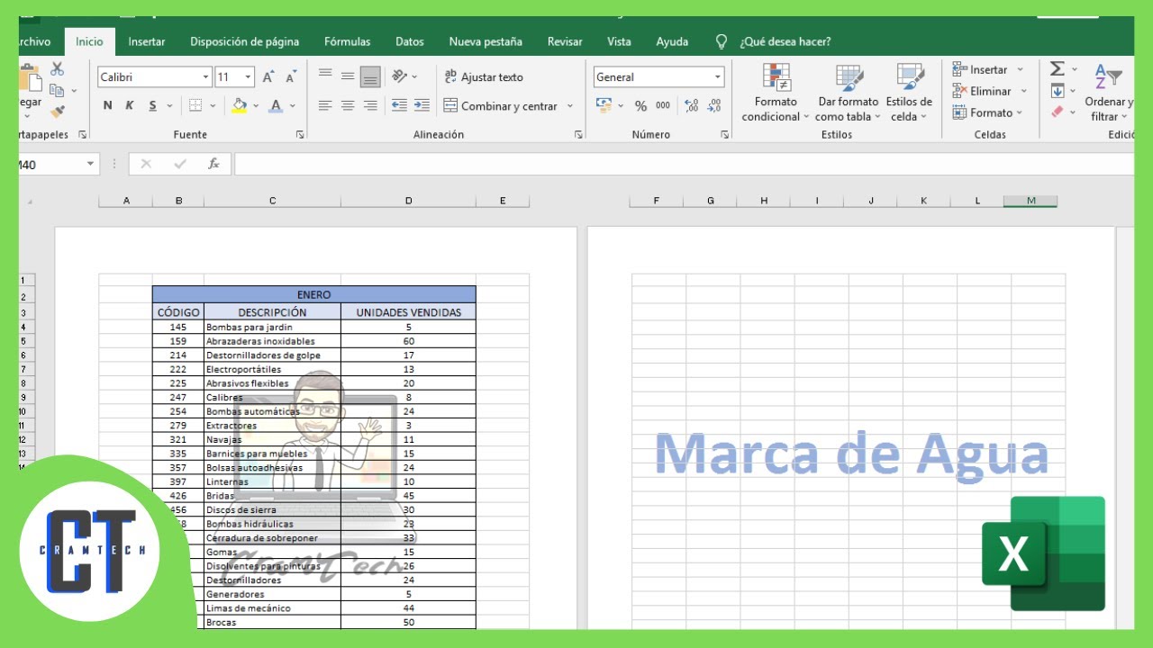The image size is (1153, 648).
Task: Open Dar formato como tabla
Action: (x=849, y=93)
